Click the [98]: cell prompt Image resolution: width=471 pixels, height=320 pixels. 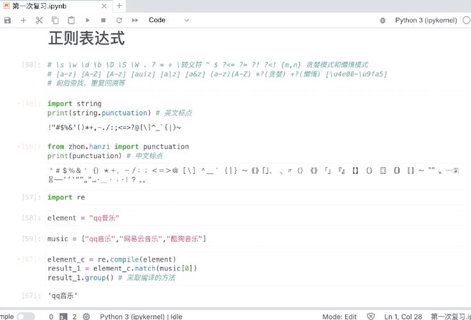[31, 65]
